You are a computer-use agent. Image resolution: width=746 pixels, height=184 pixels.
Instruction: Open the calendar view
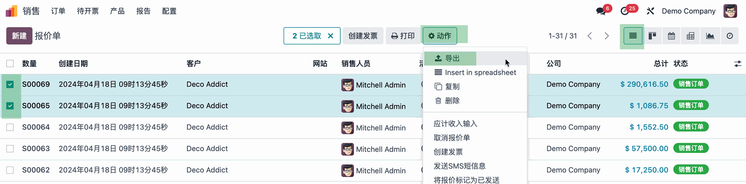(x=671, y=36)
